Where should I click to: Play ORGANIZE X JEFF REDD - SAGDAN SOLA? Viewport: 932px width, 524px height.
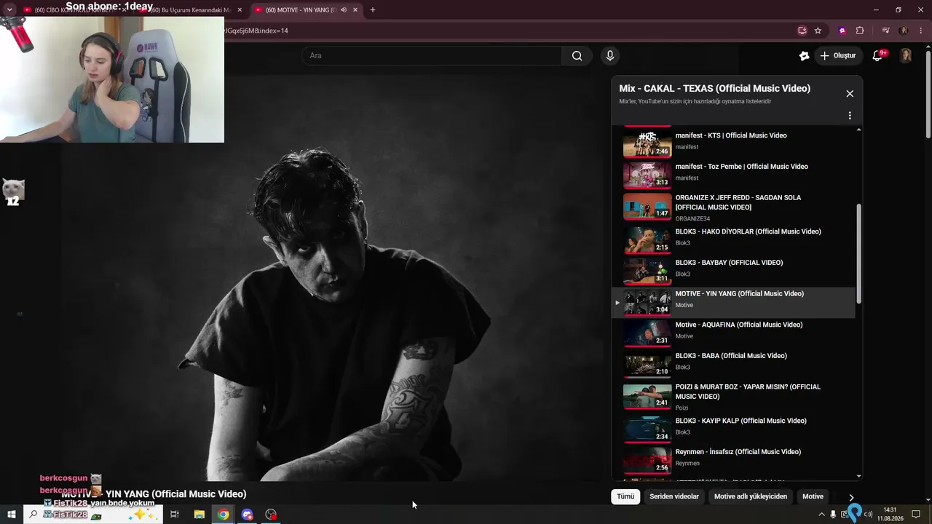tap(733, 207)
